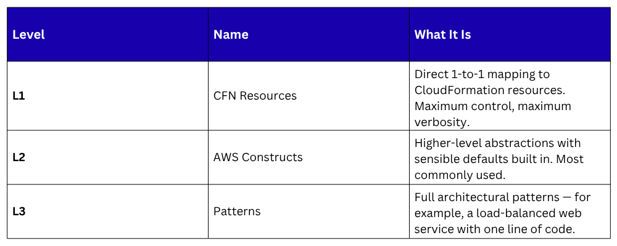Viewport: 617px width, 246px height.
Task: Select the L3 level cell
Action: click(19, 212)
